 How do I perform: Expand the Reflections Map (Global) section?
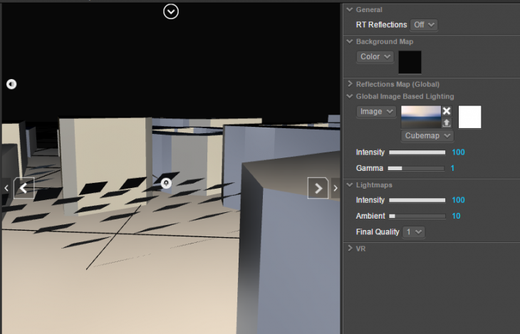pos(350,84)
